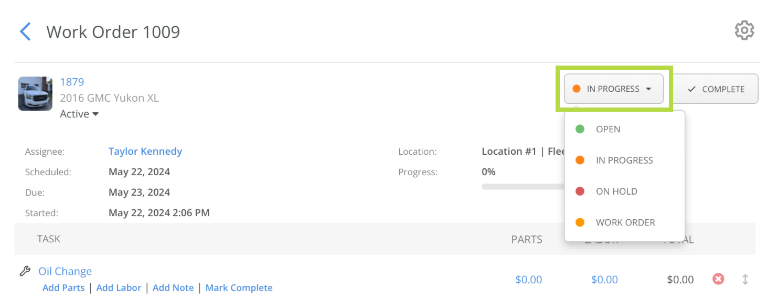
Task: Click the COMPLETE button
Action: click(x=716, y=89)
